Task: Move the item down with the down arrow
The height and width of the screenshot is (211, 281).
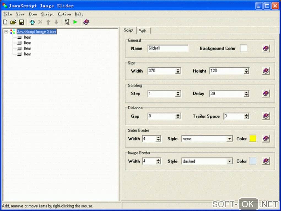Action: (x=56, y=22)
